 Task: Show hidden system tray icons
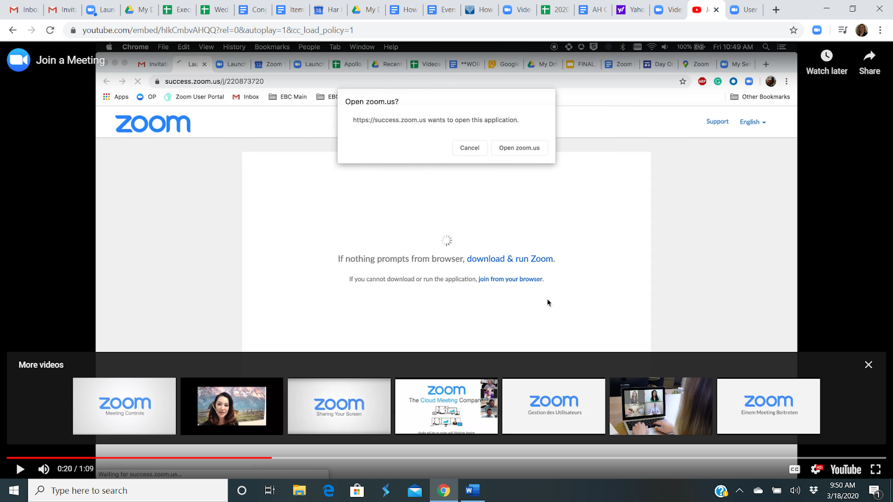click(740, 491)
